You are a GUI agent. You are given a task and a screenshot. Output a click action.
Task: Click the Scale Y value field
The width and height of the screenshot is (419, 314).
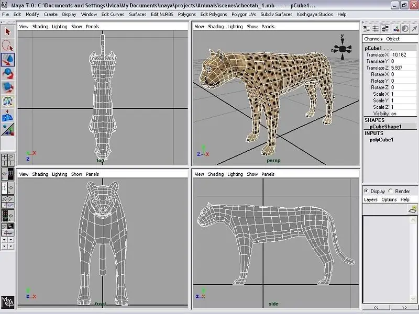pyautogui.click(x=403, y=100)
